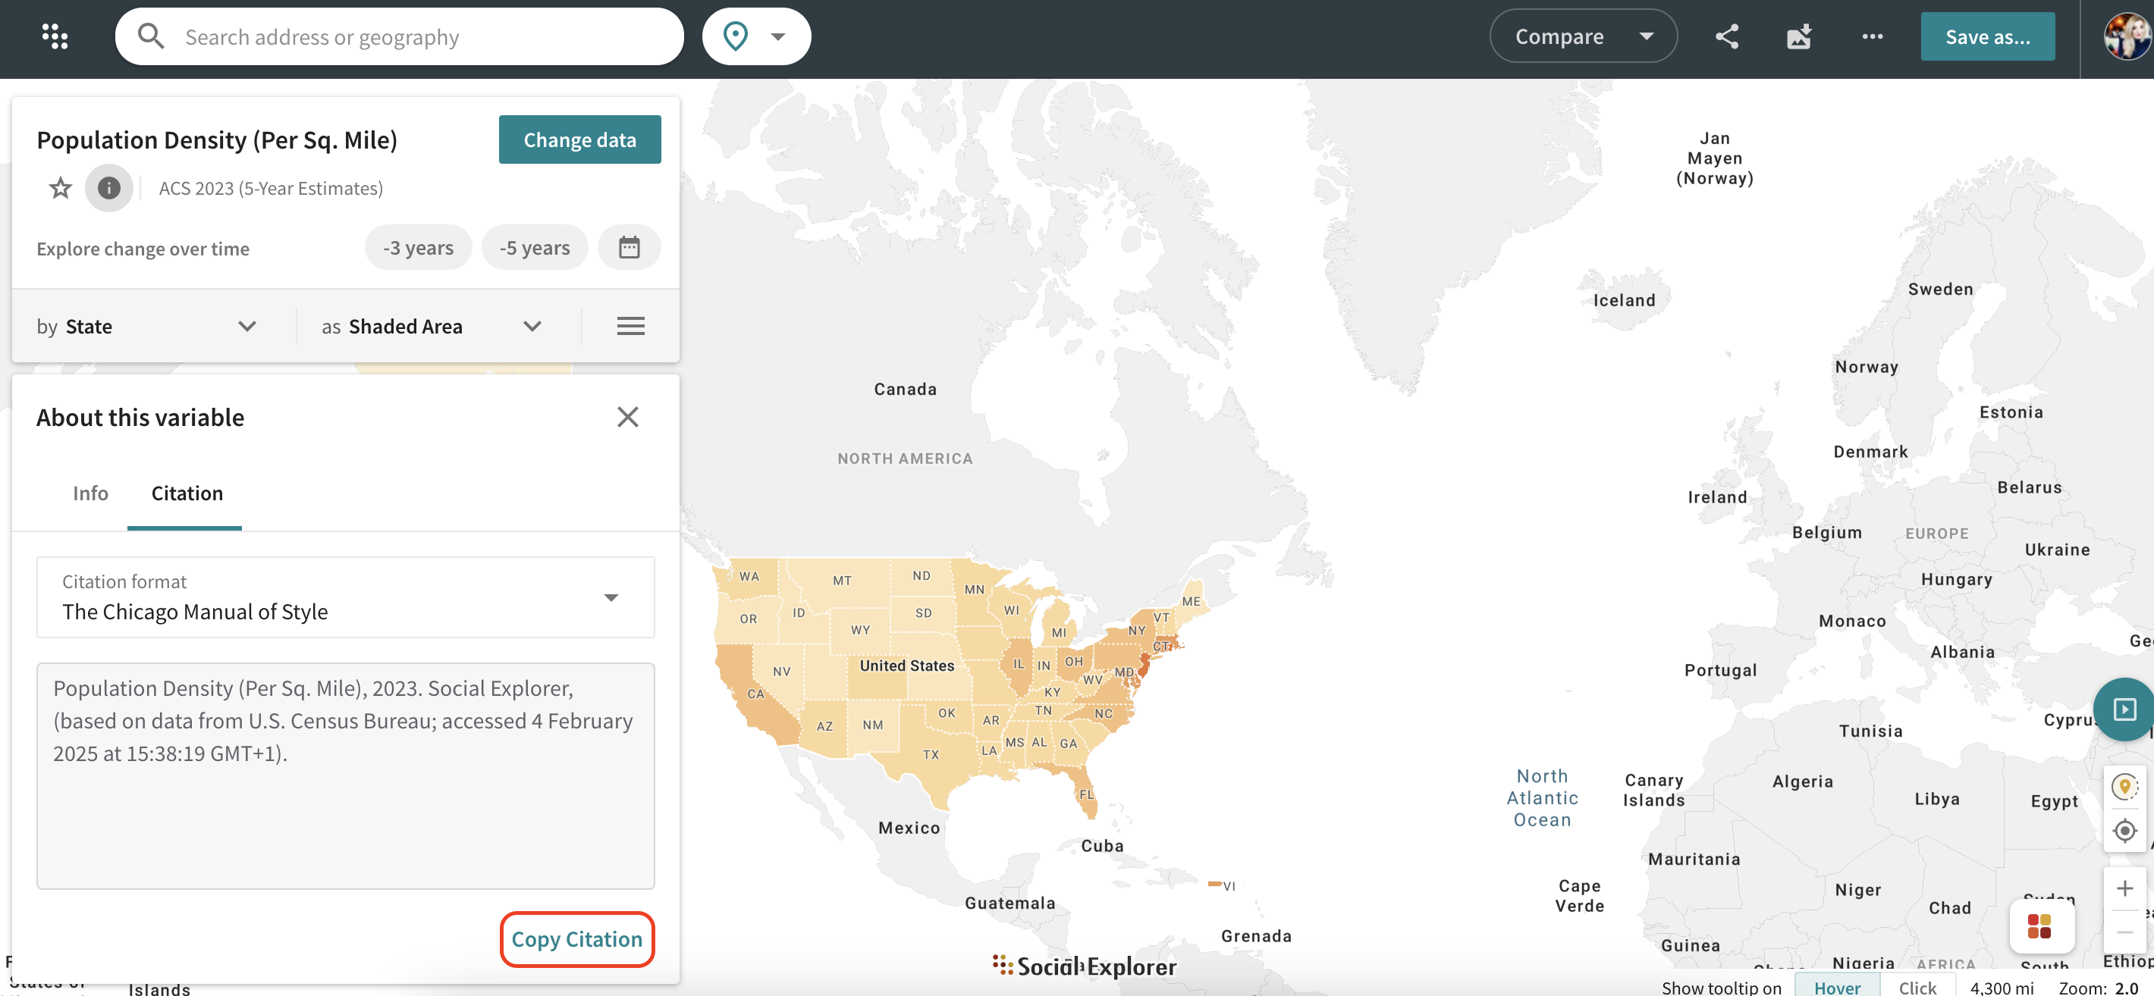Open the Compare menu

(x=1582, y=36)
